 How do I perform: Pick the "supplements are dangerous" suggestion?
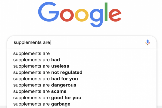click(45, 85)
